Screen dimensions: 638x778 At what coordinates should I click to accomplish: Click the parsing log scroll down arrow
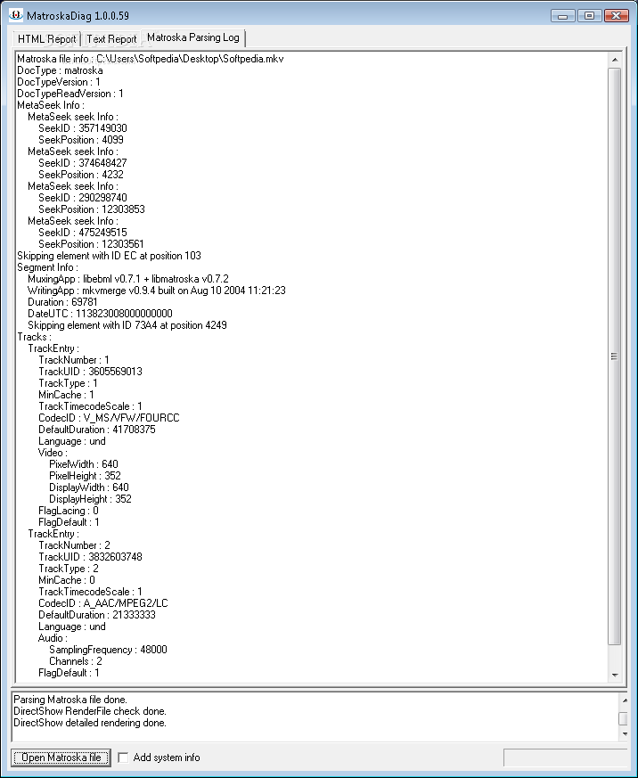tap(615, 675)
